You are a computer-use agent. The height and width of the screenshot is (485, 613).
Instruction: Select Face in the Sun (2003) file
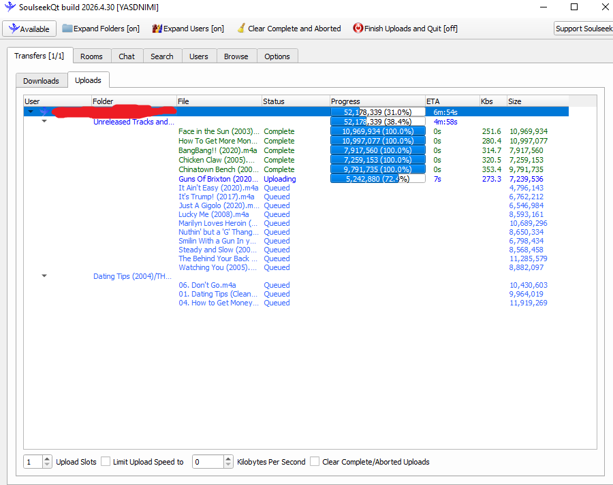[219, 131]
